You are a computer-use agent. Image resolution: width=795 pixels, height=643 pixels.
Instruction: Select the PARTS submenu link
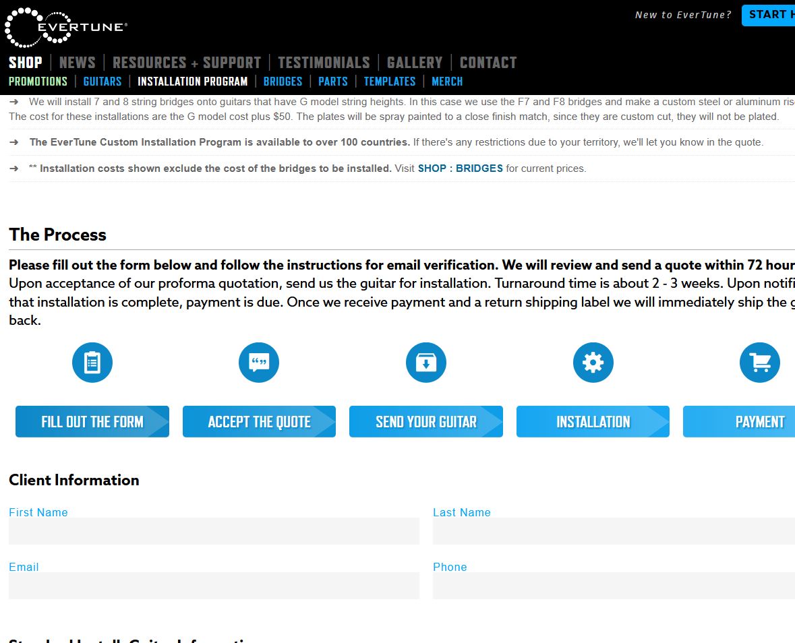click(333, 82)
